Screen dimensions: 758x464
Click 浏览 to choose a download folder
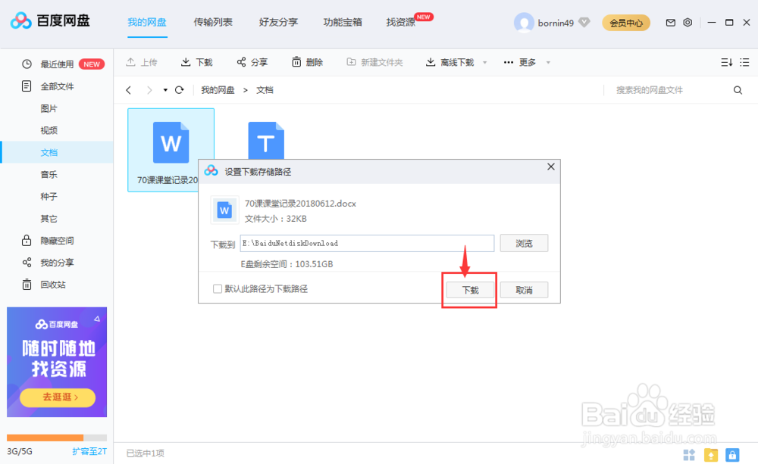(524, 243)
